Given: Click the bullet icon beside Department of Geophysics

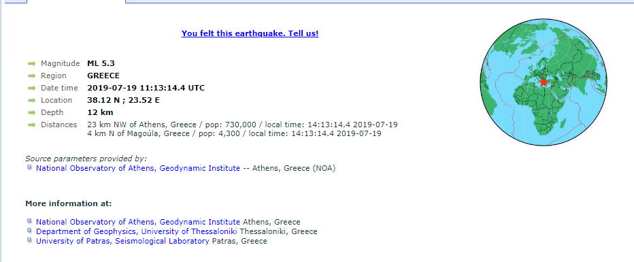Looking at the screenshot, I should [29, 231].
